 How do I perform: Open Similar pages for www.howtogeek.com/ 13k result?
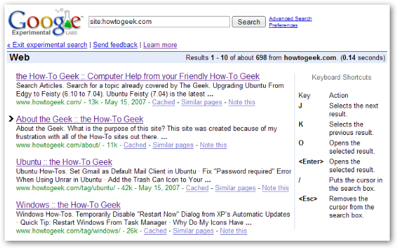coord(202,102)
